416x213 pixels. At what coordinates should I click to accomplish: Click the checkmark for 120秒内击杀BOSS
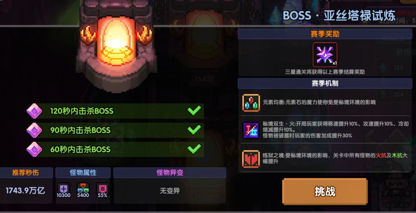(194, 110)
